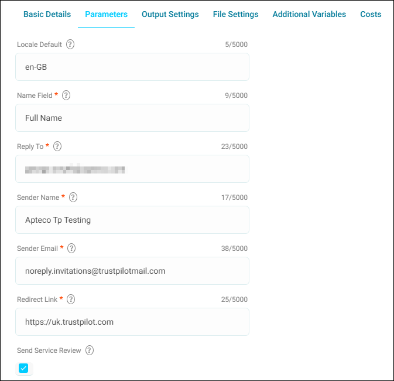The width and height of the screenshot is (394, 381).
Task: Click the Send Service Review help icon
Action: point(90,351)
